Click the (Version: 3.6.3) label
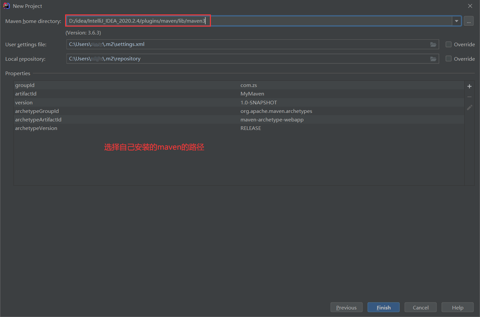480x317 pixels. pyautogui.click(x=83, y=33)
